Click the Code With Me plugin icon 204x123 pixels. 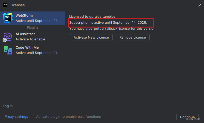point(8,50)
